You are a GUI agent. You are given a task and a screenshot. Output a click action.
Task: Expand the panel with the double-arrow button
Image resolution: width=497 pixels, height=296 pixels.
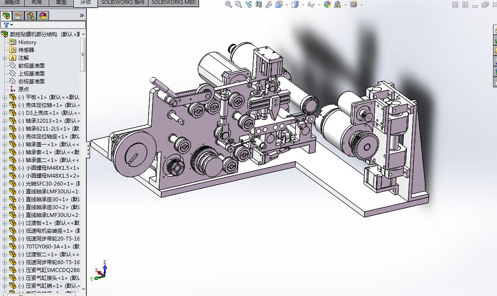pyautogui.click(x=82, y=16)
